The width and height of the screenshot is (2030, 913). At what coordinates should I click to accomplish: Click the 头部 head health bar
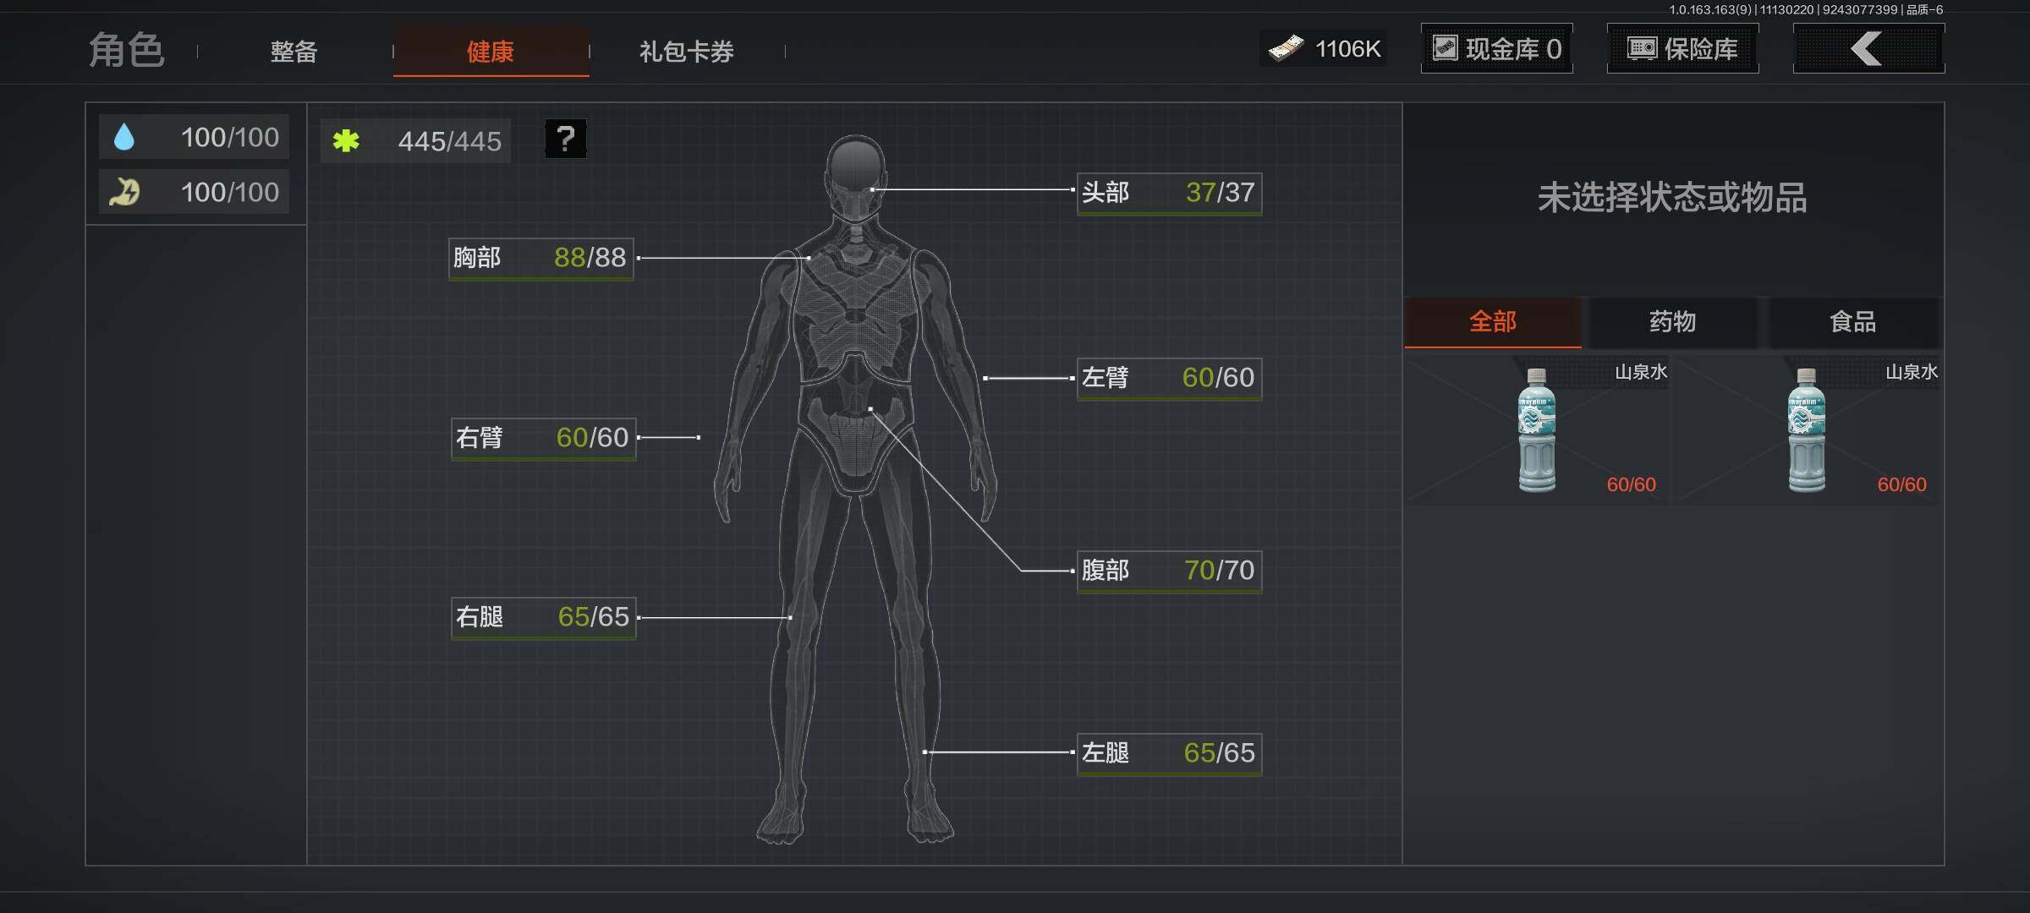pyautogui.click(x=1168, y=194)
